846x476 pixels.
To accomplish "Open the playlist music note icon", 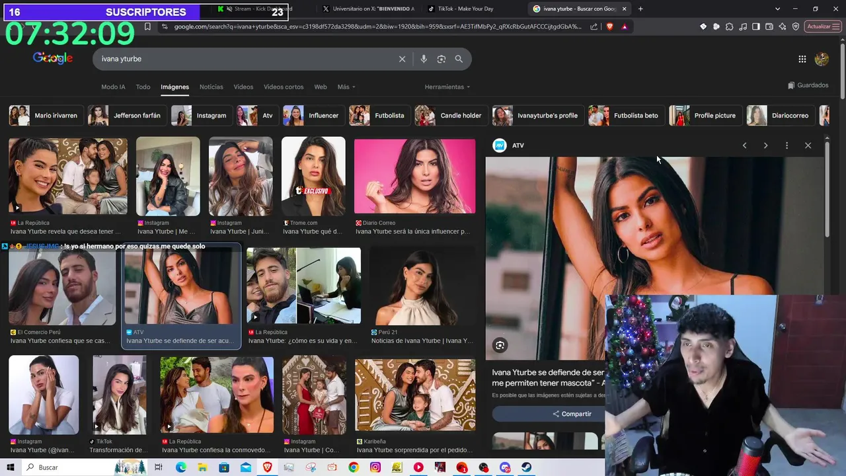I will (x=743, y=26).
